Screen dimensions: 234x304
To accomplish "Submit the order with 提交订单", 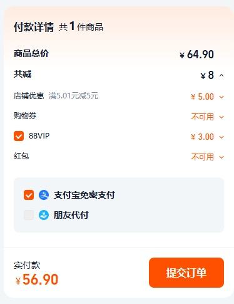I will point(186,273).
